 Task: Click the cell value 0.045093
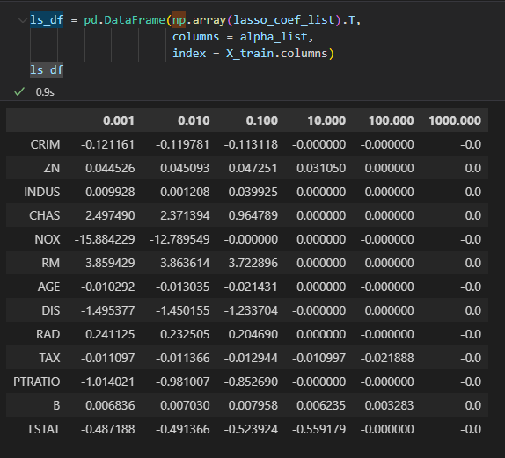click(185, 168)
